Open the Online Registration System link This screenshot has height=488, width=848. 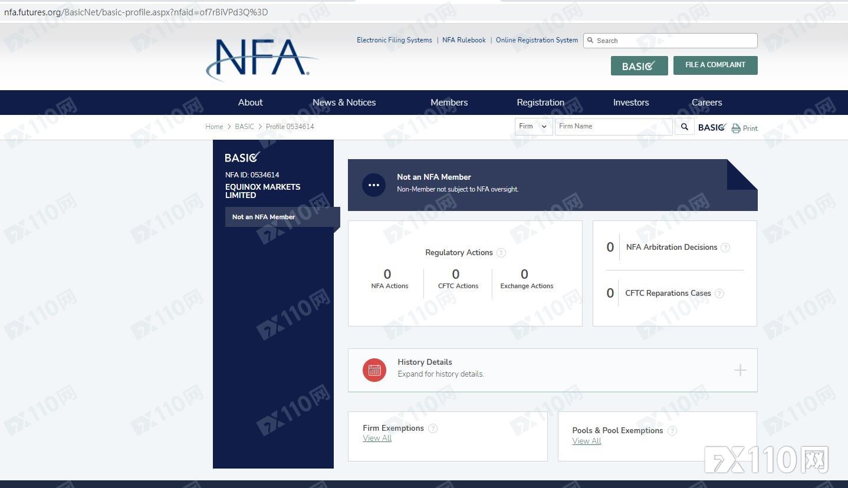pyautogui.click(x=537, y=40)
